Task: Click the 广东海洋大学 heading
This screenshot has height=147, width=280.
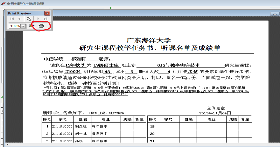Action: 148,41
